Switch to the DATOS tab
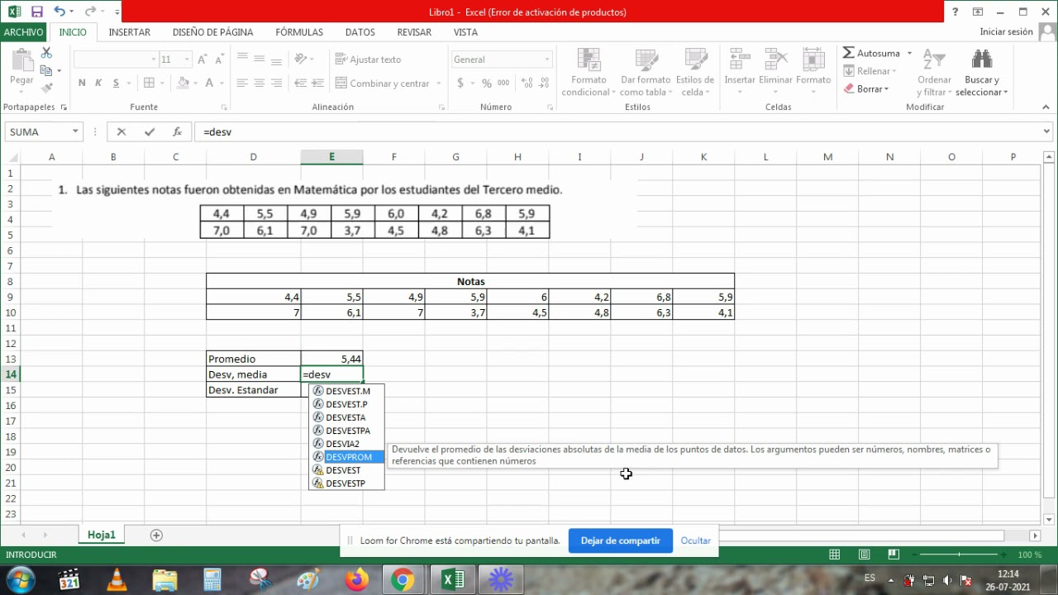This screenshot has width=1058, height=595. pyautogui.click(x=360, y=32)
